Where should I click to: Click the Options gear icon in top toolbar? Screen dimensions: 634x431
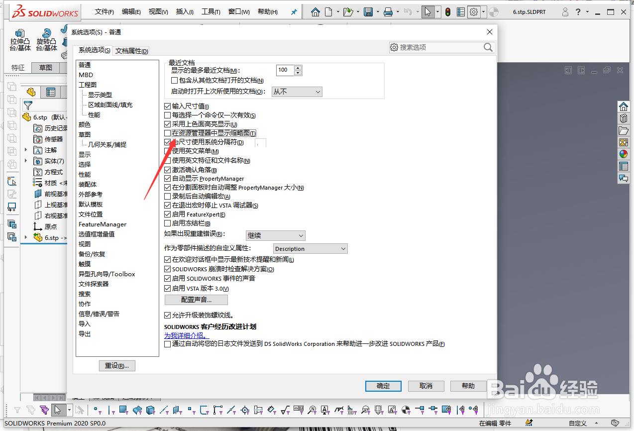474,12
